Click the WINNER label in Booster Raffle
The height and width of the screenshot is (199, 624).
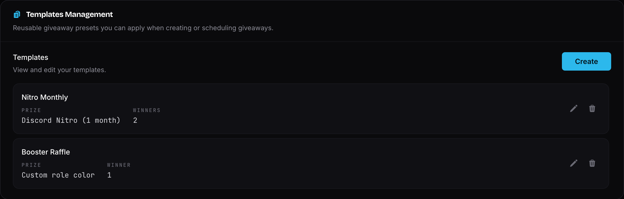pyautogui.click(x=119, y=165)
